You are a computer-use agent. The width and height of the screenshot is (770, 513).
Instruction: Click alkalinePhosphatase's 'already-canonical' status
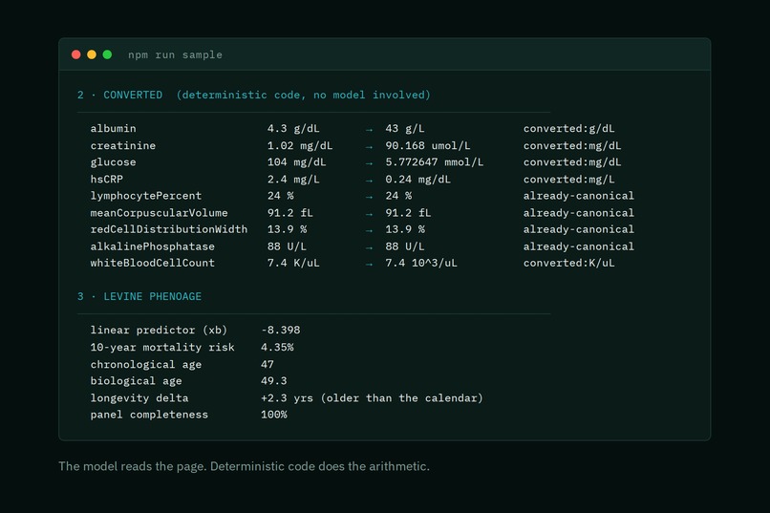[579, 246]
